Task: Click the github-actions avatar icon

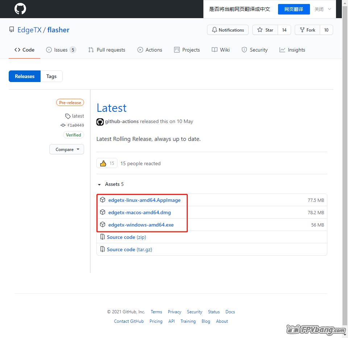Action: point(100,122)
